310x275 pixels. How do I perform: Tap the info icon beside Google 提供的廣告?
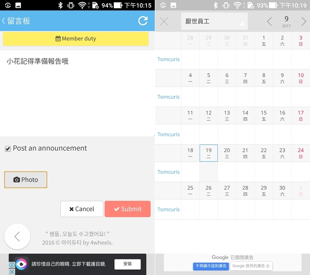[x=268, y=266]
